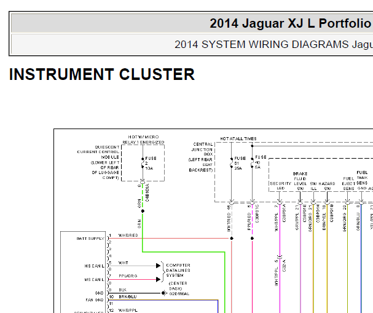This screenshot has height=313, width=373.
Task: Click the "HS CAN L" pin label
Action: pos(94,266)
